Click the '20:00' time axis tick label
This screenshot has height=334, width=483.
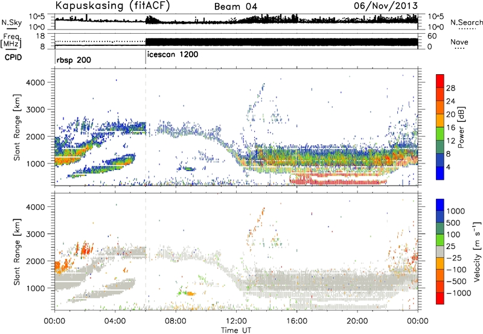(357, 321)
